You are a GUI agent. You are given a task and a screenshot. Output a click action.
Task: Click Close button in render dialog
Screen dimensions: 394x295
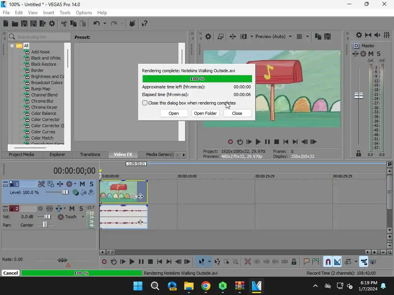[x=237, y=113]
